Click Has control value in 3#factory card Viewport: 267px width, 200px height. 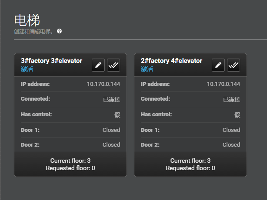coord(117,115)
